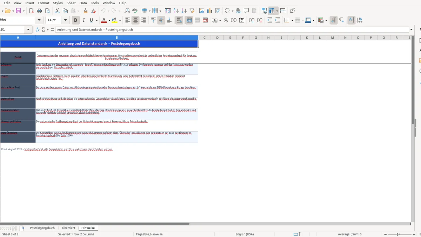
Task: Expand the Freeze Rows and Columns dropdown
Action: [x=277, y=11]
